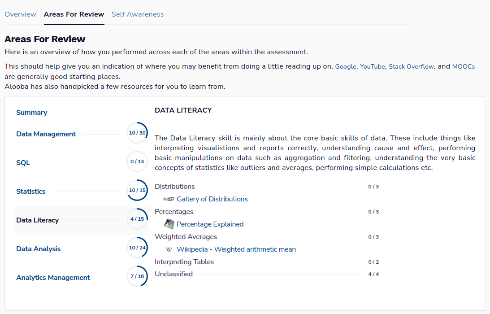Open the Data Analysis skill section

click(39, 249)
